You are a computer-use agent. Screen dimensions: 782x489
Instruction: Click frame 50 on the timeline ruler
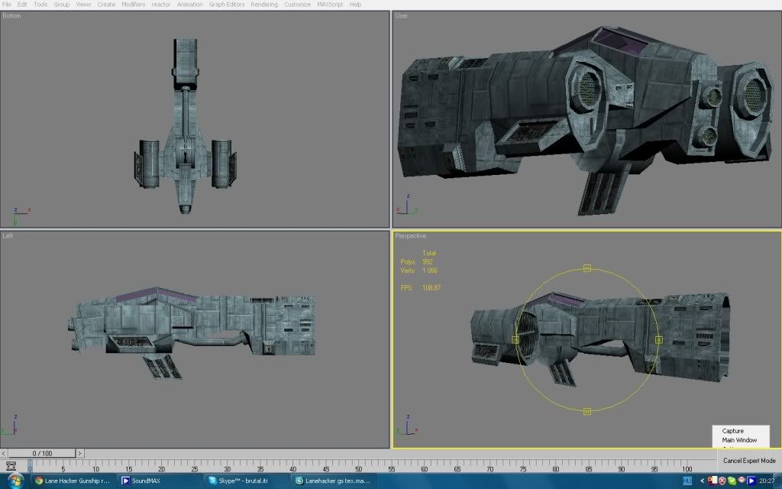pyautogui.click(x=358, y=468)
